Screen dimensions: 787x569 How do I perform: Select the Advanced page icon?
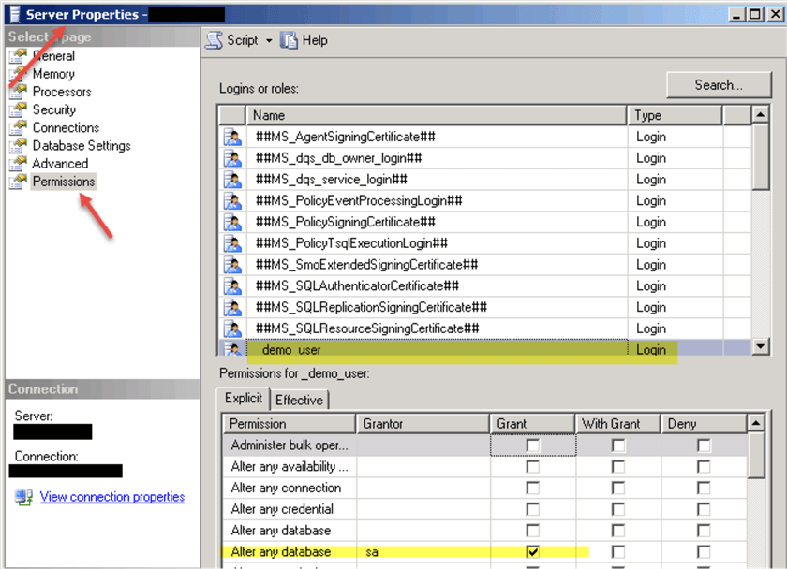click(18, 164)
